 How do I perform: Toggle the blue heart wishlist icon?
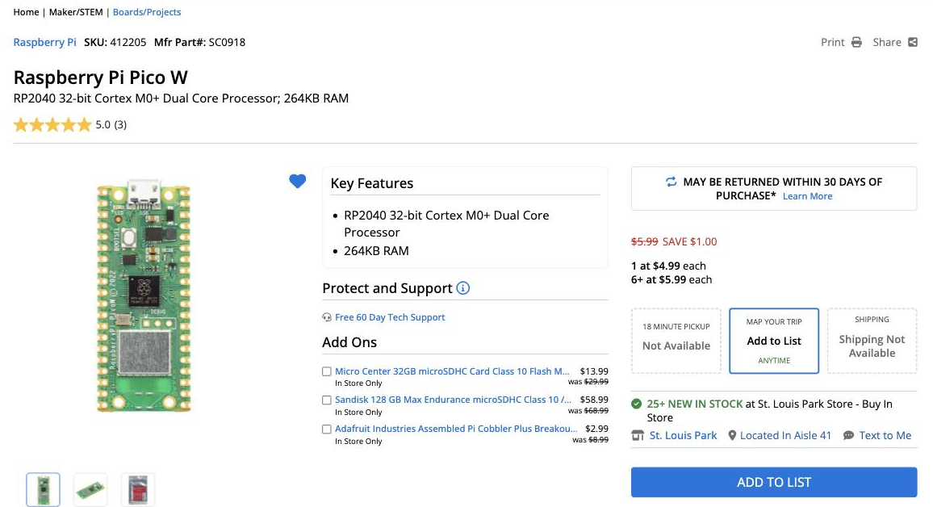tap(298, 181)
